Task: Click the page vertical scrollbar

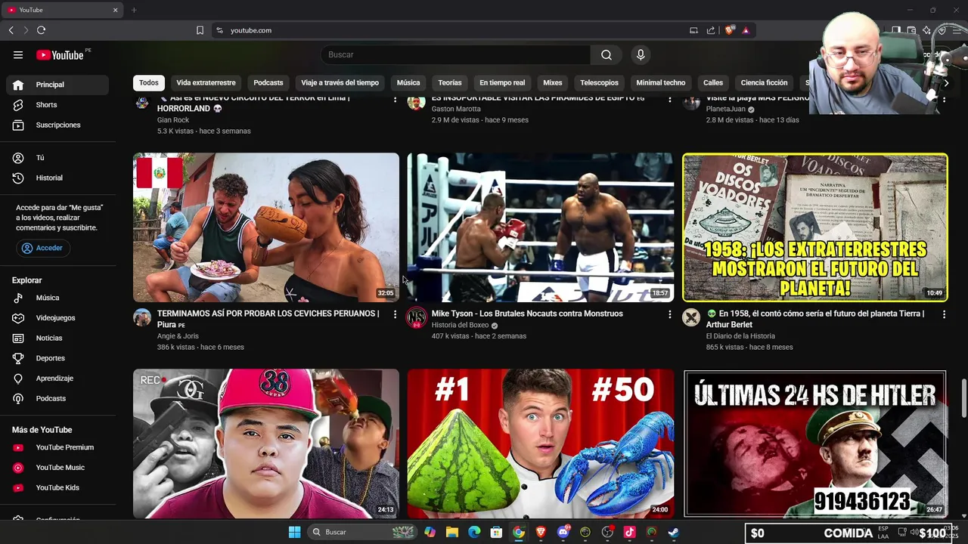Action: (x=963, y=397)
